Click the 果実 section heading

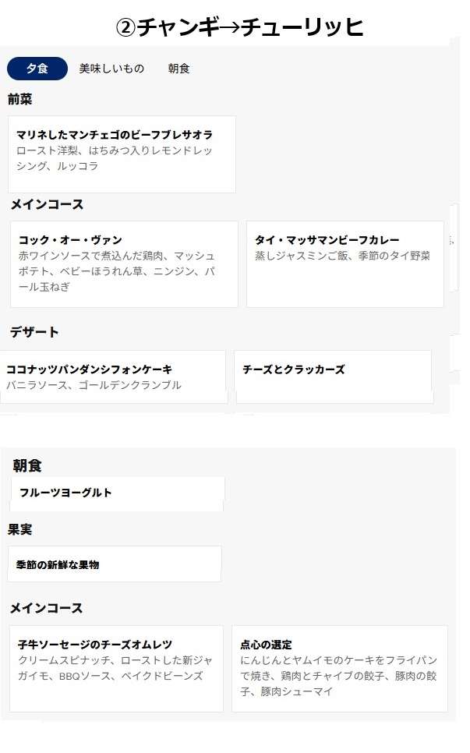pos(19,530)
